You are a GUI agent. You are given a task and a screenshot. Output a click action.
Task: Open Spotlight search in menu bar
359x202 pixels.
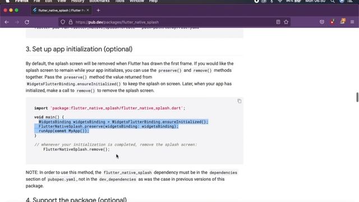pos(333,1)
